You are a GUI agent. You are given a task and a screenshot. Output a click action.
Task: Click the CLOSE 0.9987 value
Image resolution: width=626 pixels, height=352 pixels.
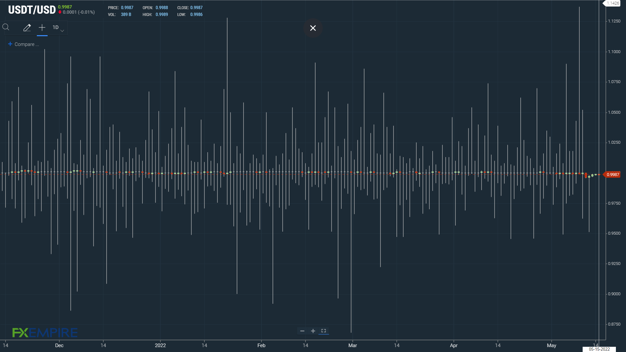click(x=196, y=8)
